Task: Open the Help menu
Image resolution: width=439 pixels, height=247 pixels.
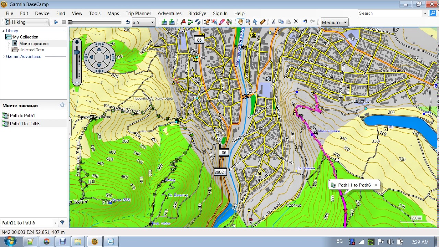Action: click(x=239, y=13)
